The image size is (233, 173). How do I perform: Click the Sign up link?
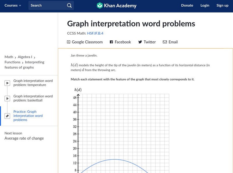coord(222,6)
